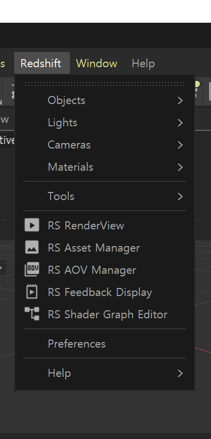
Task: Click the RS AOV Manager icon
Action: click(32, 270)
